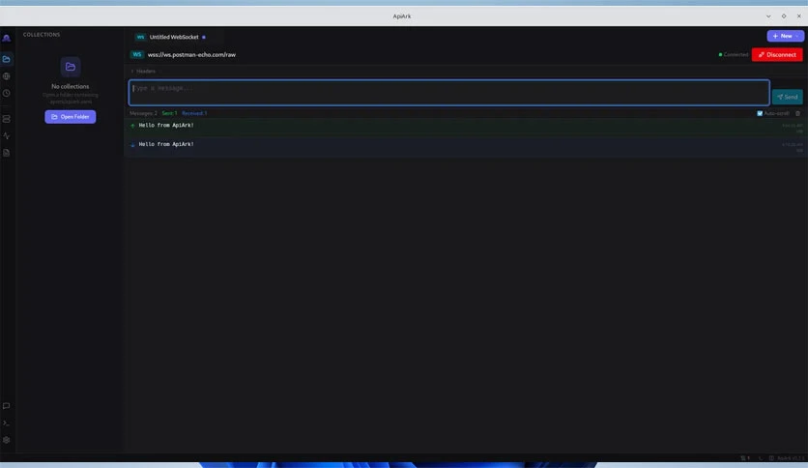The width and height of the screenshot is (808, 468).
Task: Click the ApiArk version label in status bar
Action: 791,458
